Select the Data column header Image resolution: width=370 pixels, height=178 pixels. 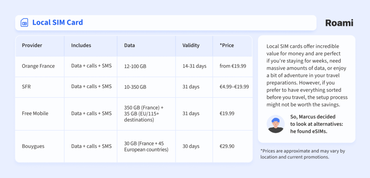(129, 45)
